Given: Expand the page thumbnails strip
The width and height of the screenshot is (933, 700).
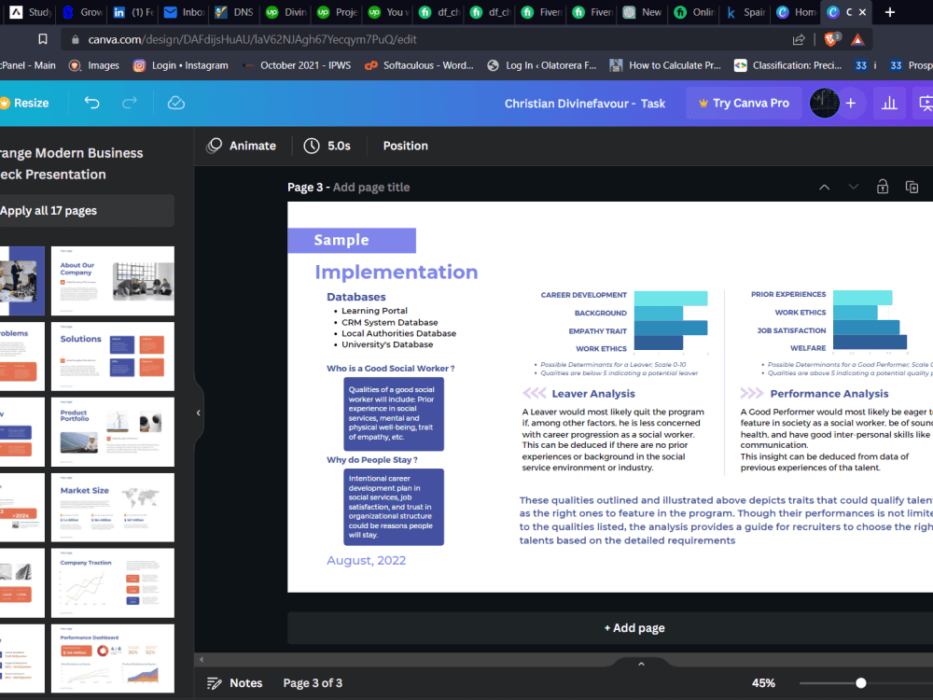Looking at the screenshot, I should 641,663.
